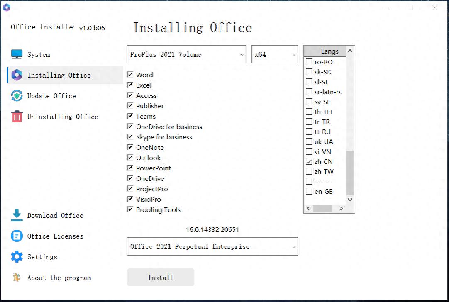The width and height of the screenshot is (449, 302).
Task: Click language list scroll up arrow
Action: [x=350, y=51]
